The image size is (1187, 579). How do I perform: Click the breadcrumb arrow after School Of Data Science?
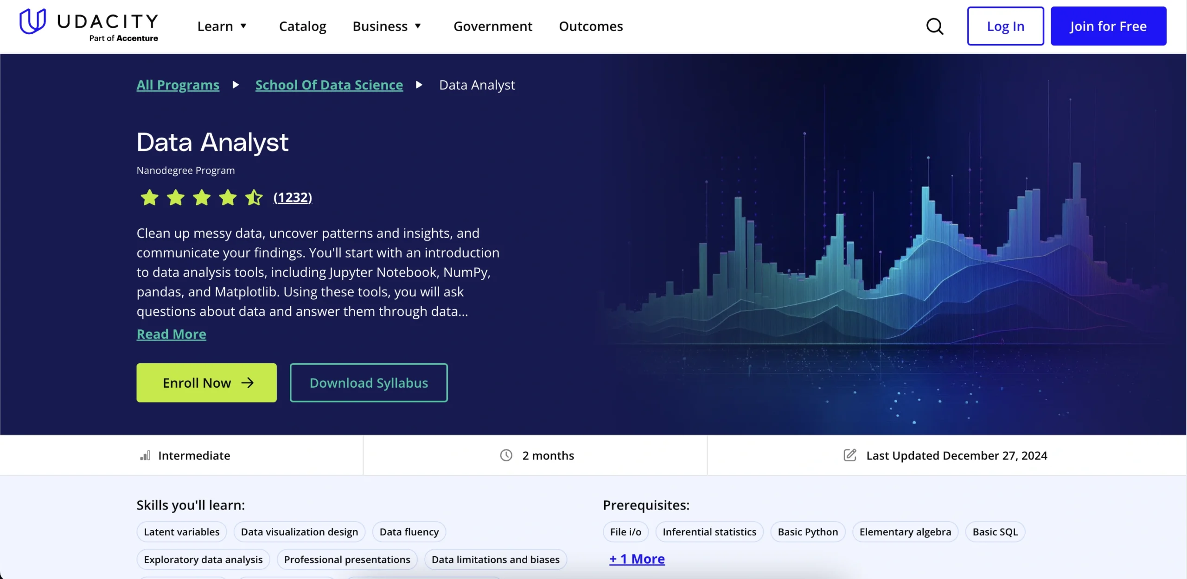tap(419, 85)
